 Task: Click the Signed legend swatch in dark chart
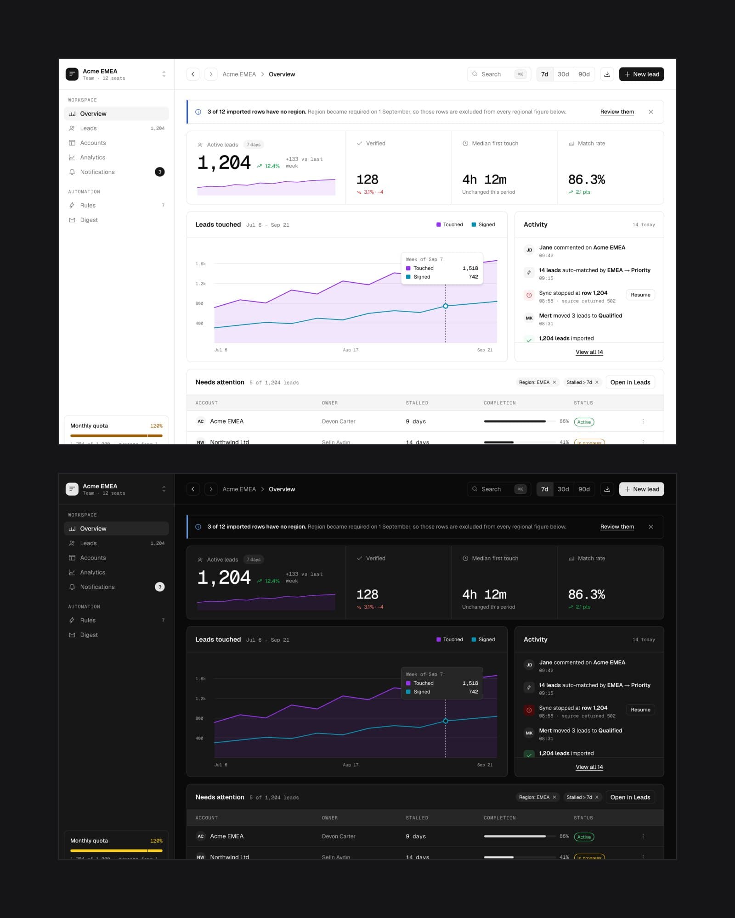point(474,639)
